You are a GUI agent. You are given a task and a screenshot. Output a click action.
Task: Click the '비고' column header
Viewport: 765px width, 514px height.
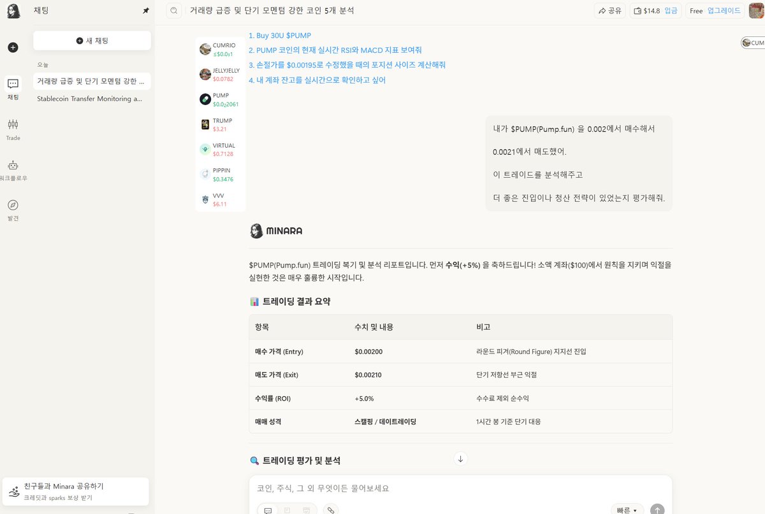[483, 327]
